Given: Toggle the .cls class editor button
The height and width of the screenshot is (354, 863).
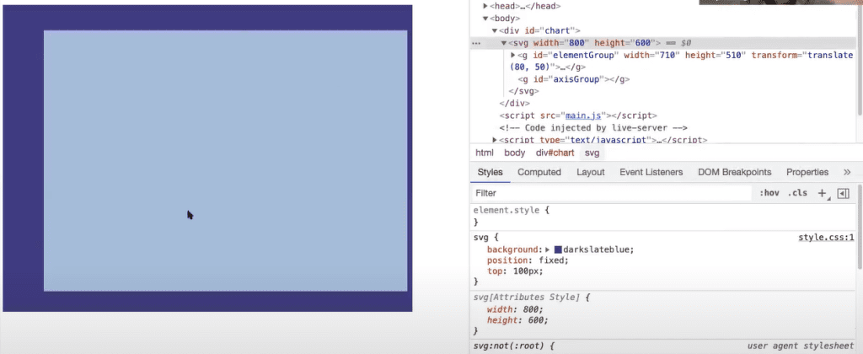Looking at the screenshot, I should coord(797,193).
